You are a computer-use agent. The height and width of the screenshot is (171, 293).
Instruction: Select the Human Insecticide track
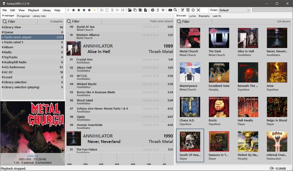click(120, 127)
